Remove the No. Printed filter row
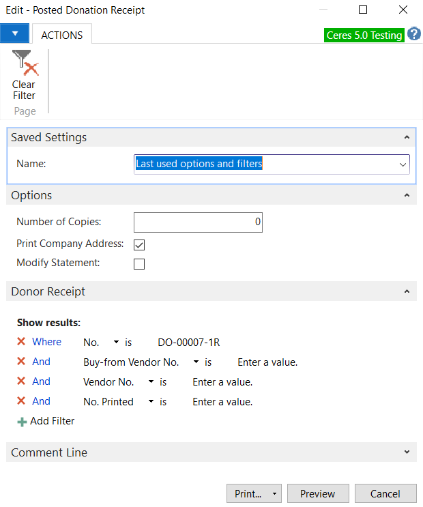Viewport: 423px width, 507px height. [x=21, y=401]
